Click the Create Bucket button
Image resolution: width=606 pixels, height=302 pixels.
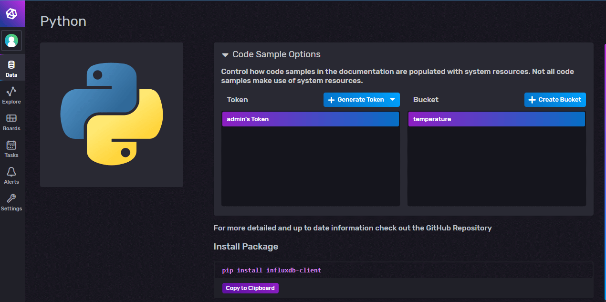(x=555, y=100)
